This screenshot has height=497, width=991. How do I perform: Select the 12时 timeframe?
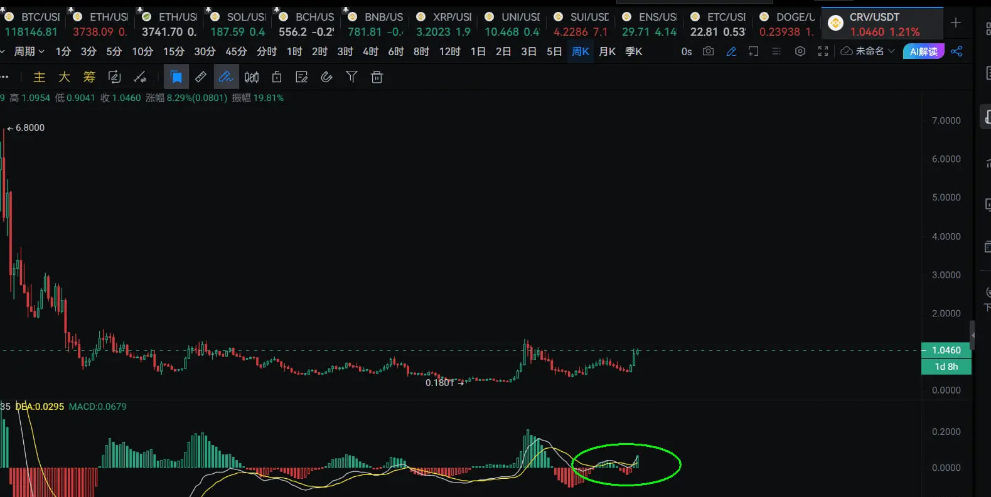pyautogui.click(x=449, y=51)
